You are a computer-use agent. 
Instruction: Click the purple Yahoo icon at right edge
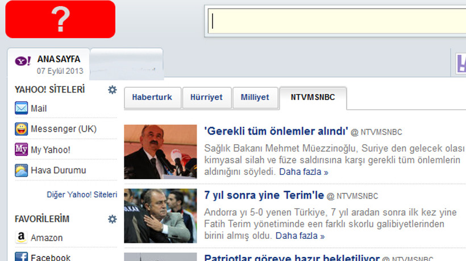pyautogui.click(x=461, y=63)
